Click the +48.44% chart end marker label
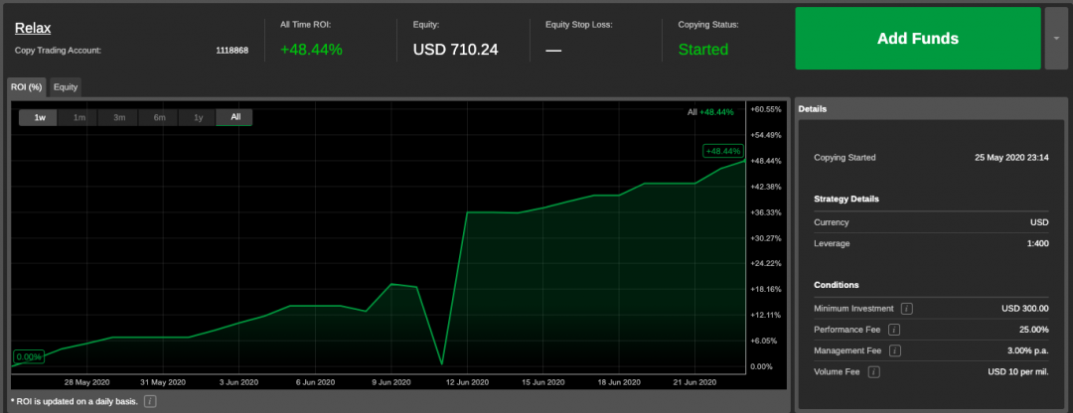Screen dimensions: 1073x413 point(722,151)
